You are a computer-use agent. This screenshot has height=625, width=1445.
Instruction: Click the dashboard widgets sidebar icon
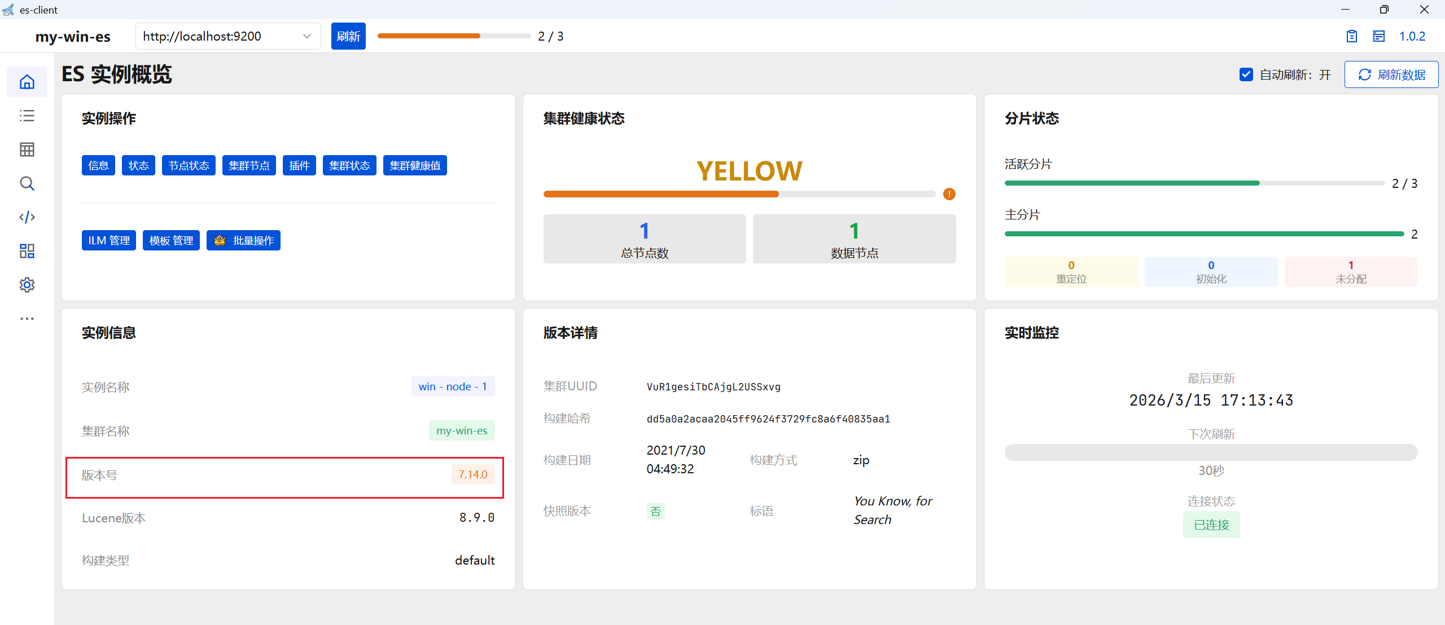point(27,251)
